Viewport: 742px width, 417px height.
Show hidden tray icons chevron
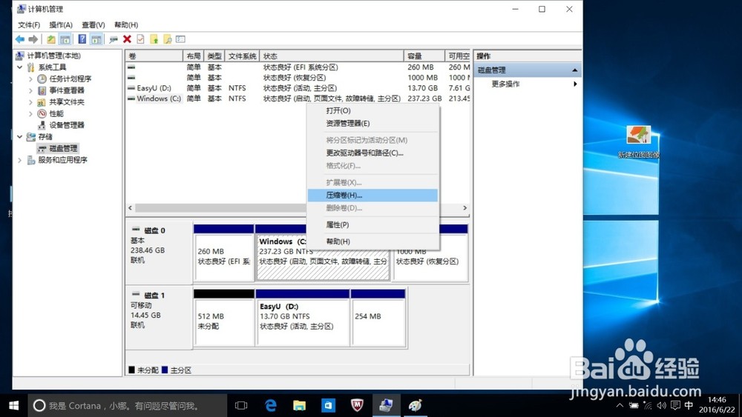(620, 405)
